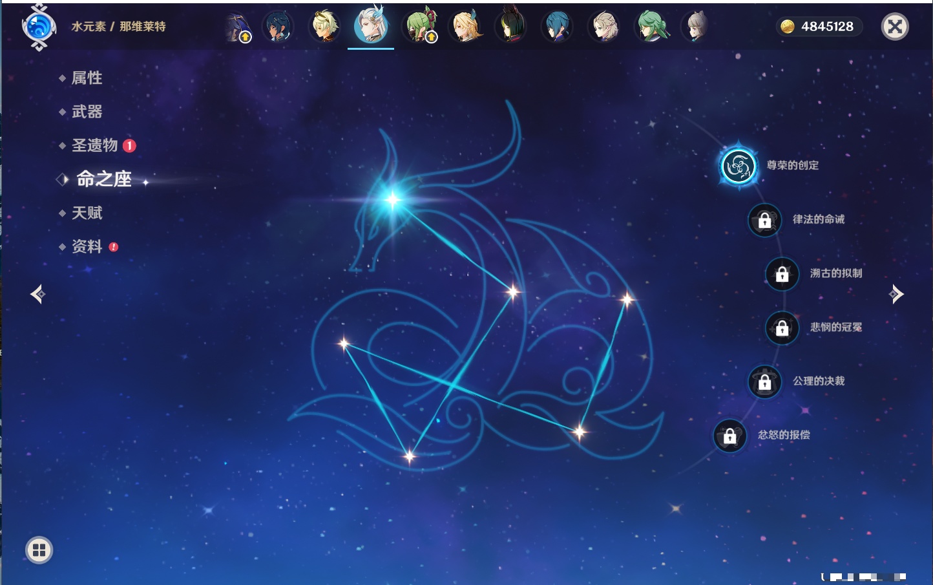Close the character screen with X button
Image resolution: width=933 pixels, height=585 pixels.
(895, 27)
